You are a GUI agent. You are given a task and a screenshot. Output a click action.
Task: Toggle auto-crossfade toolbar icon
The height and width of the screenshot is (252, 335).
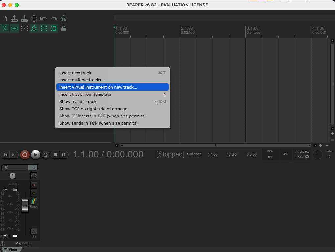[5, 28]
